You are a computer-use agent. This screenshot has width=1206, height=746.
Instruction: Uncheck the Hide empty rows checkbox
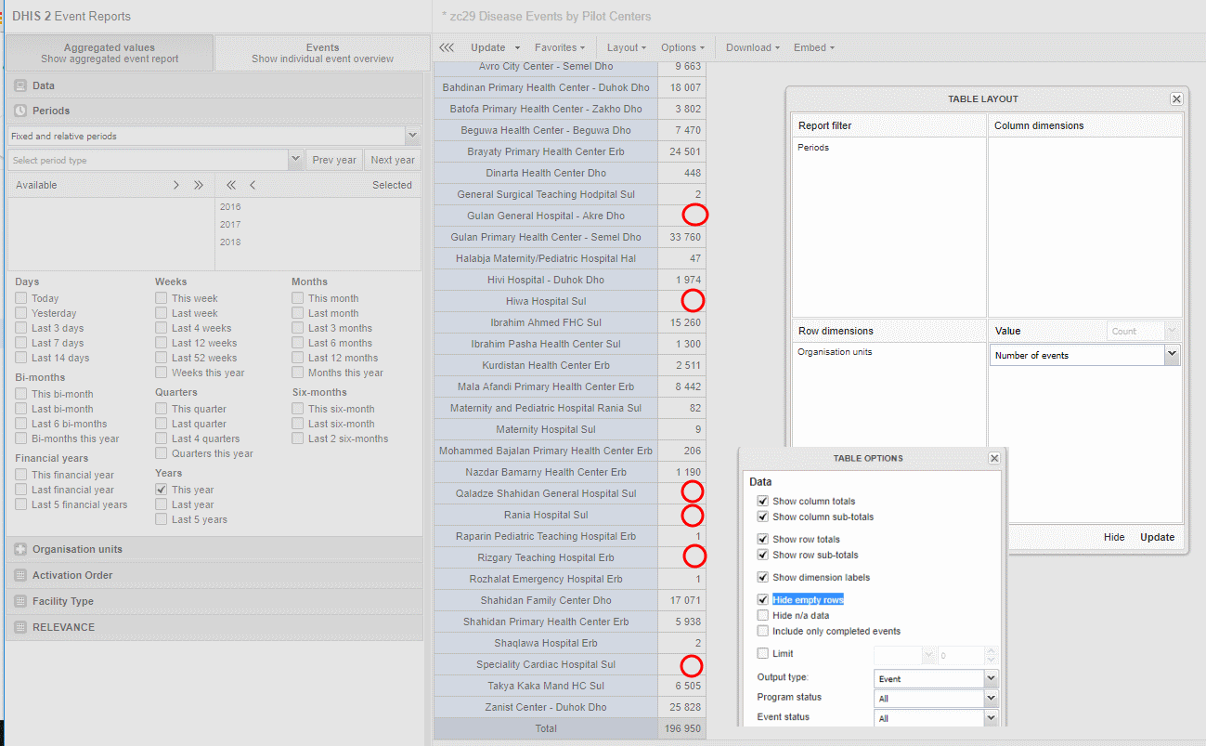pos(763,600)
